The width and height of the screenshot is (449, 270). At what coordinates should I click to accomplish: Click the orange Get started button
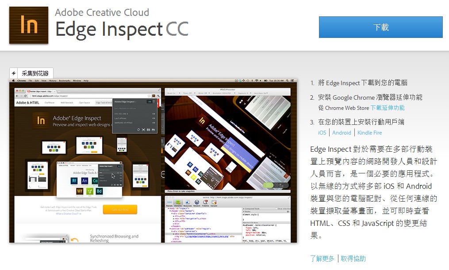[x=120, y=209]
